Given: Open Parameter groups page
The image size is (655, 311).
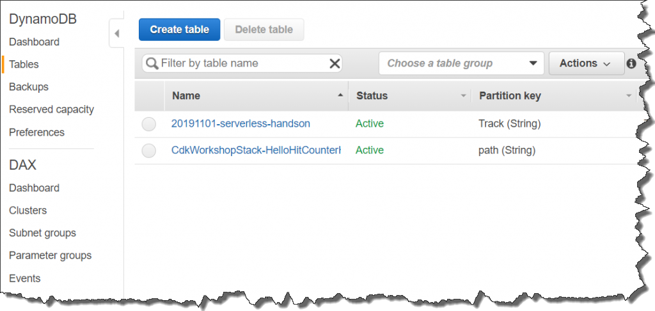Looking at the screenshot, I should [50, 255].
